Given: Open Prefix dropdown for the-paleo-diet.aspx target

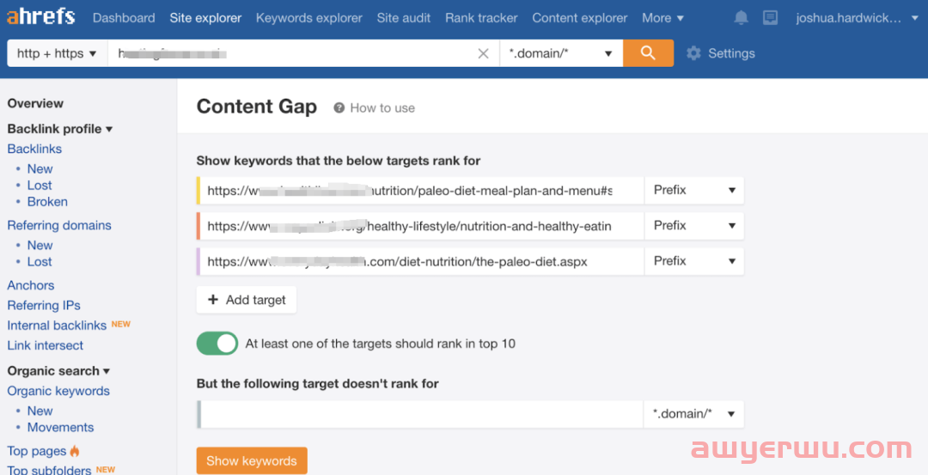Looking at the screenshot, I should tap(694, 261).
